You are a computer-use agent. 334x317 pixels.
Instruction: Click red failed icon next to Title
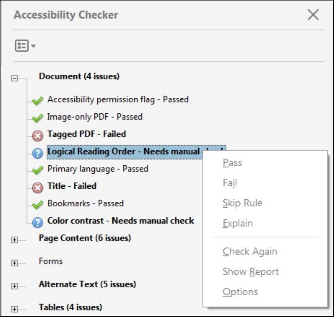tap(38, 188)
